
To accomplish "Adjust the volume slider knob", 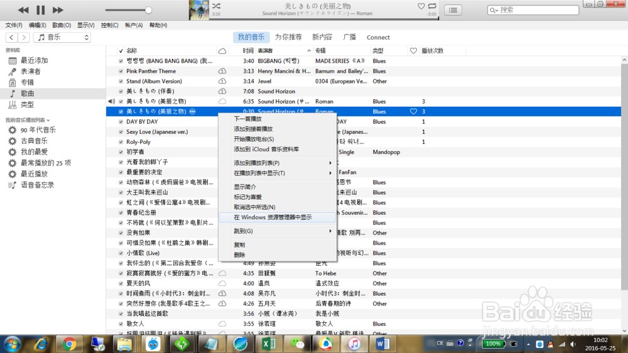I will pyautogui.click(x=148, y=10).
